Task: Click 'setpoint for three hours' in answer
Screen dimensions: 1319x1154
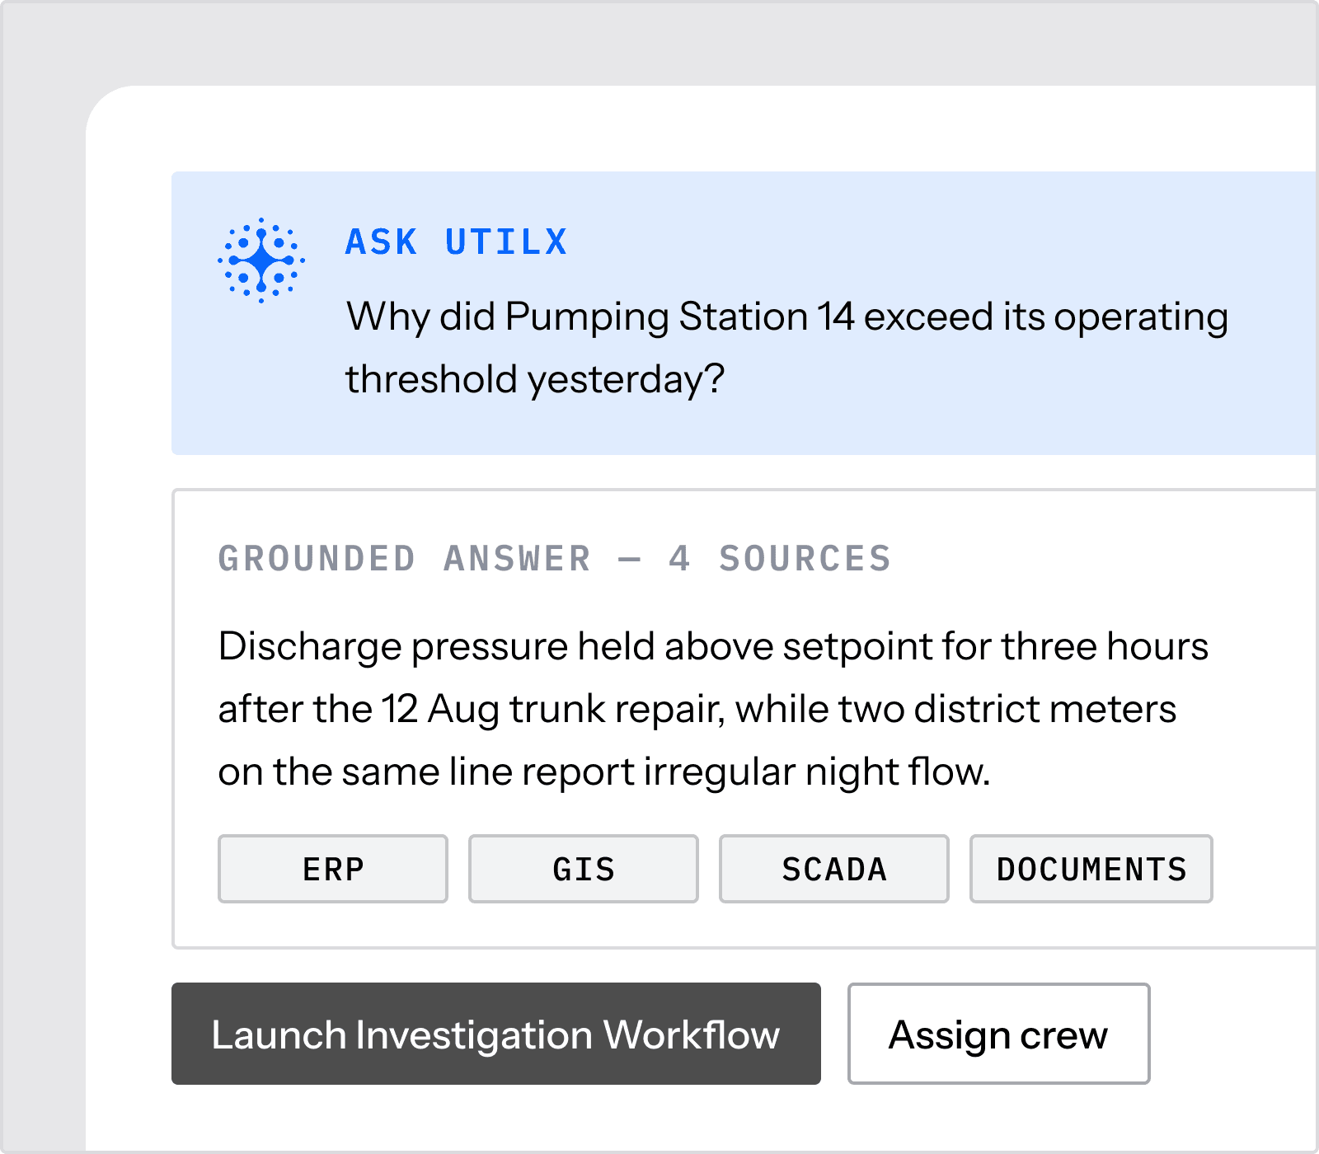Action: [x=995, y=647]
